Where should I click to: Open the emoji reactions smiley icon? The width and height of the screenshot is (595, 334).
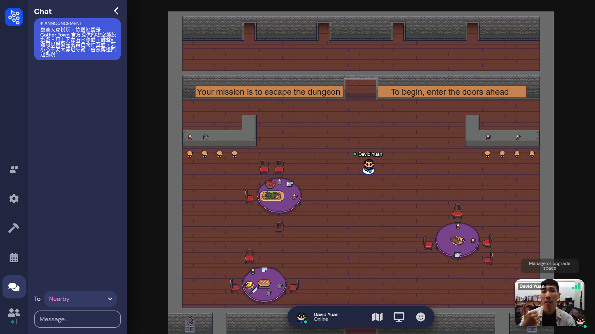click(421, 317)
